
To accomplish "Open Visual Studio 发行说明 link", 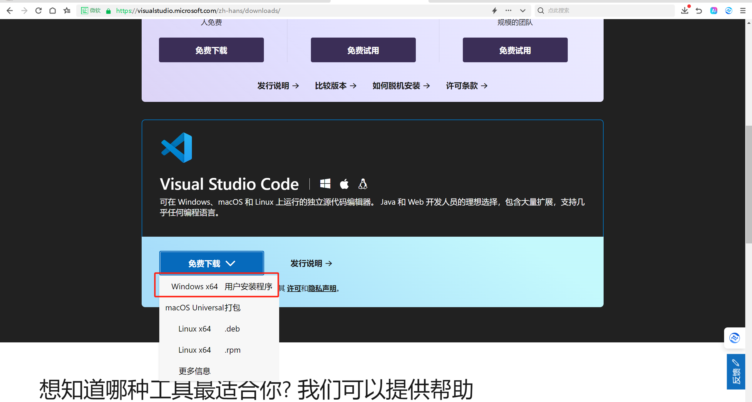I will [278, 86].
